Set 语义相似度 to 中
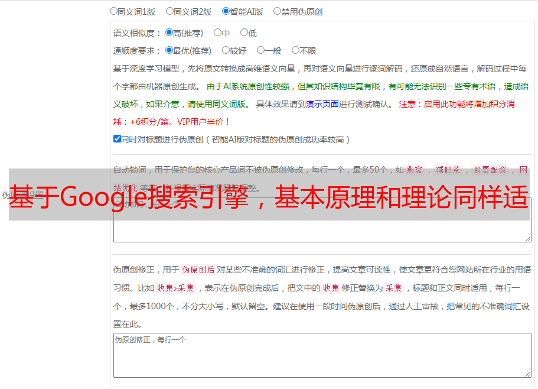Screen dimensions: 538x389 pyautogui.click(x=217, y=33)
